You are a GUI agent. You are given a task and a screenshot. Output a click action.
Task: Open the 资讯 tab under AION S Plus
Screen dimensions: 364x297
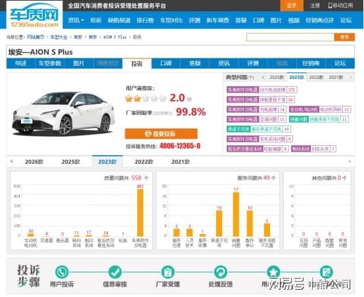point(224,63)
